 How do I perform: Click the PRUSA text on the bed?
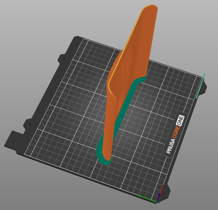171,146
